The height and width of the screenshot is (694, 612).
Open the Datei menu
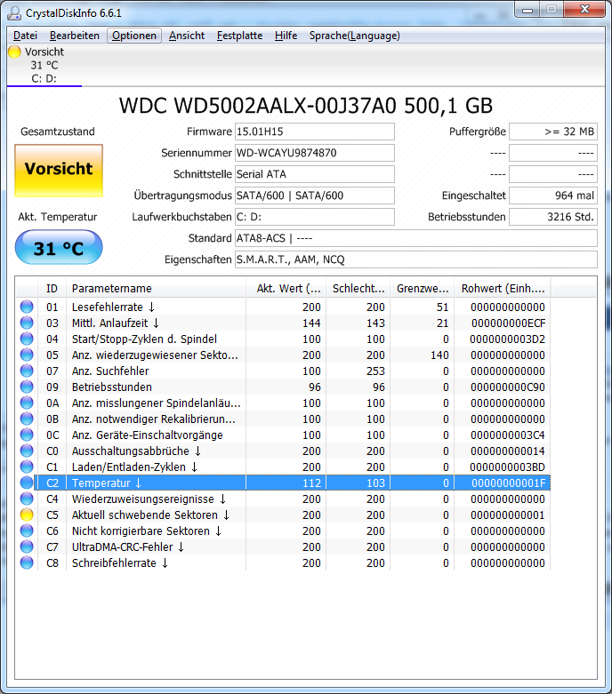25,36
